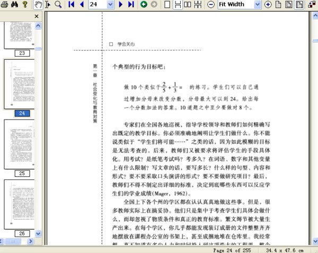The width and height of the screenshot is (318, 253).
Task: Open the page number dropdown
Action: click(110, 4)
